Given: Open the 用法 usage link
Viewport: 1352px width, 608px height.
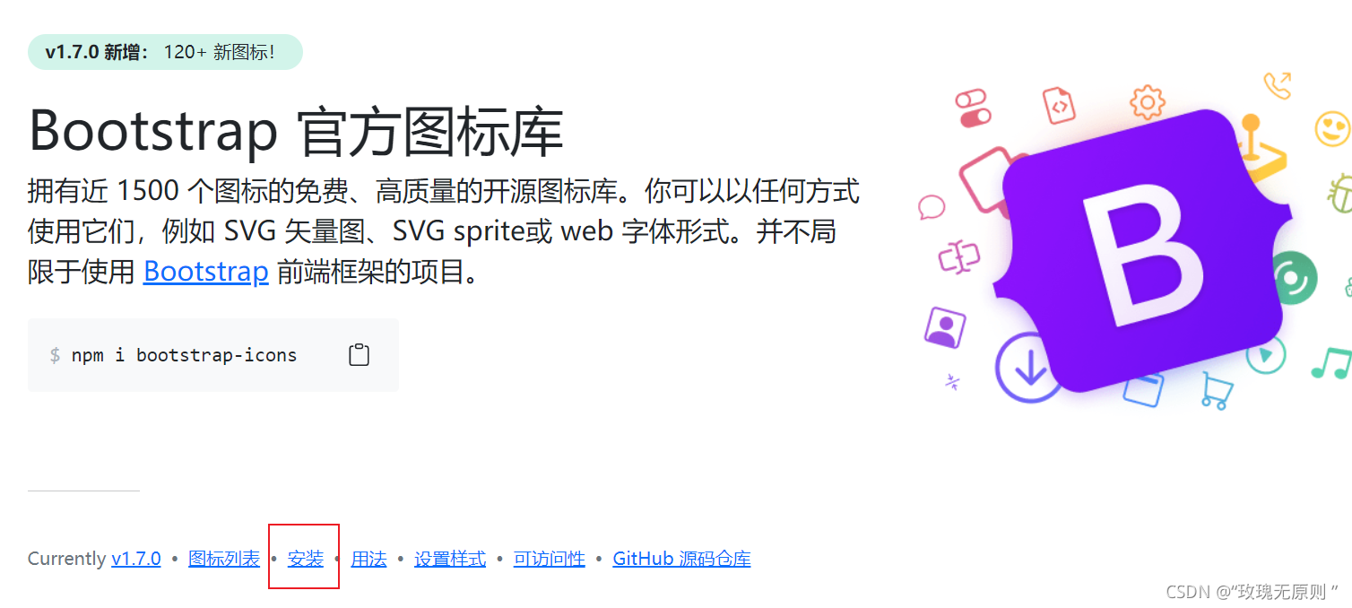Looking at the screenshot, I should click(x=368, y=559).
